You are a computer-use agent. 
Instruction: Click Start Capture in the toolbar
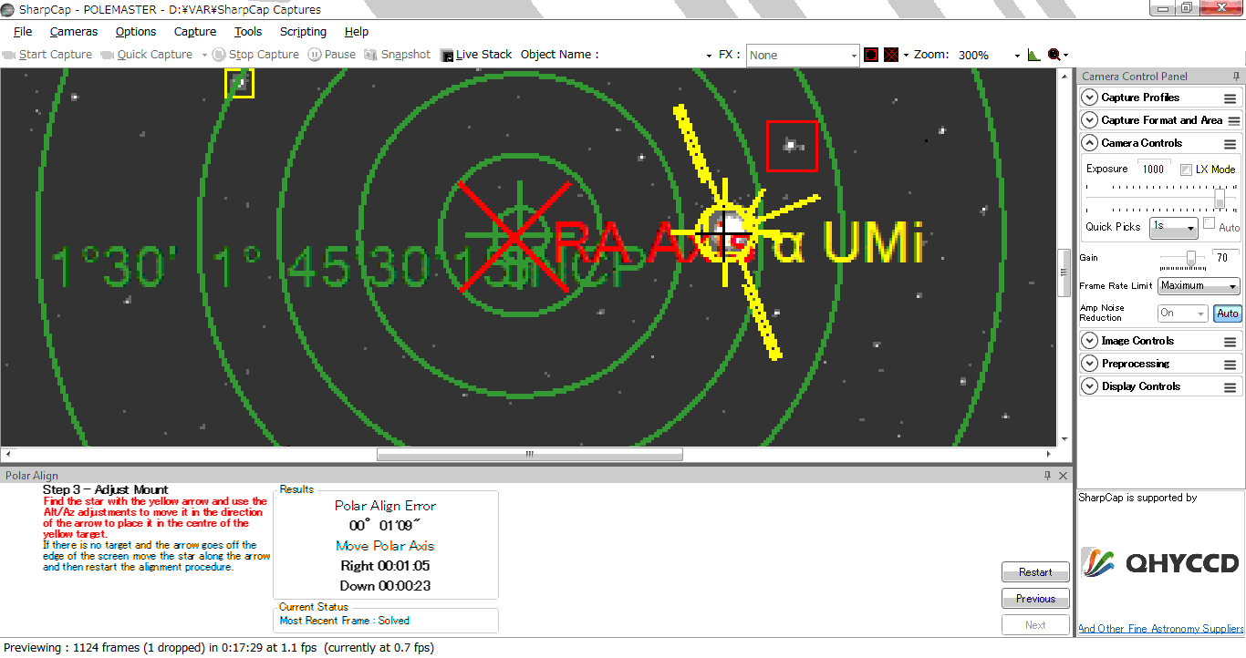coord(47,55)
